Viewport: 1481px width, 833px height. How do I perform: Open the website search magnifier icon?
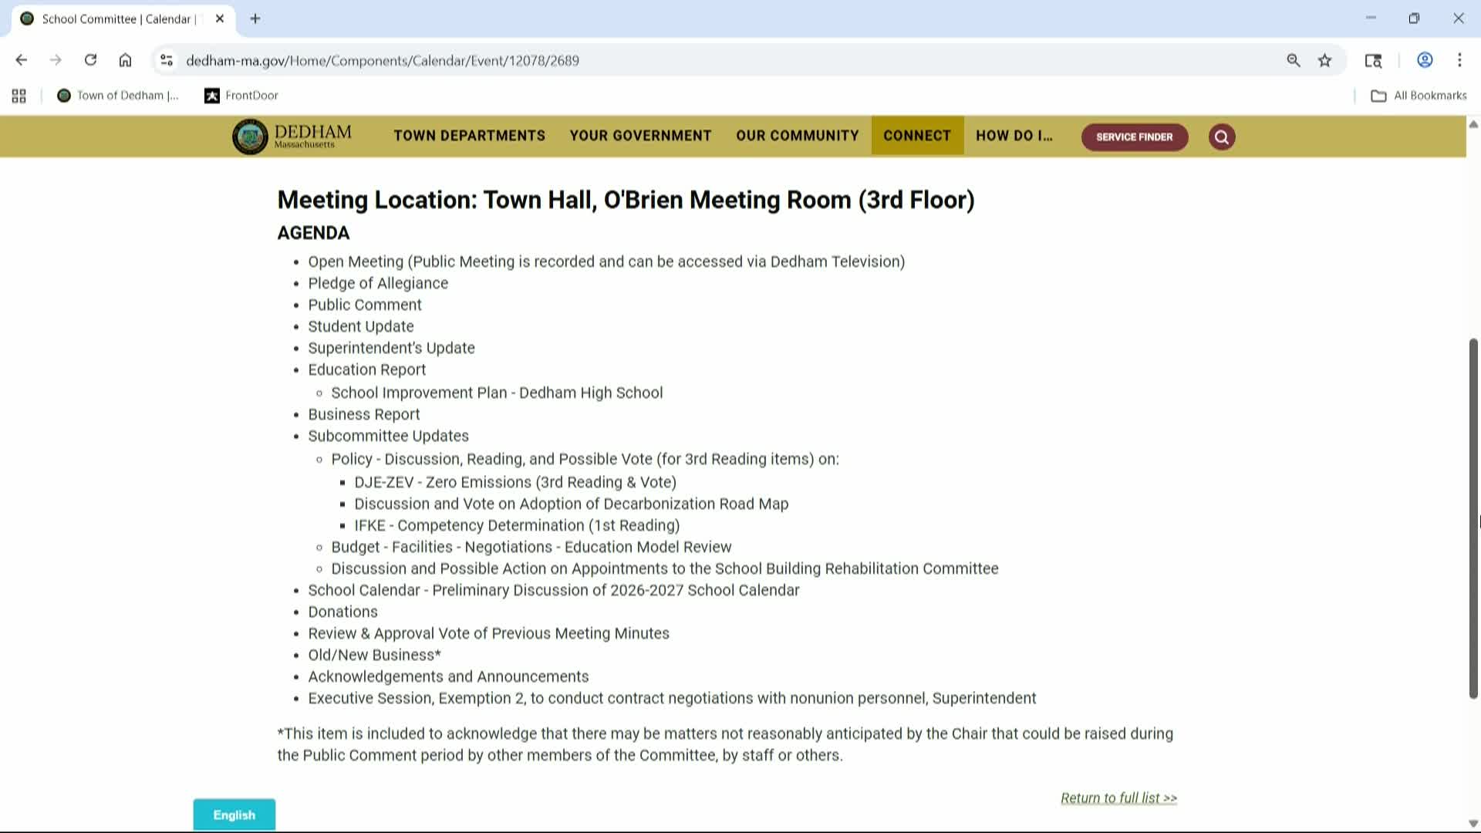[x=1221, y=137]
